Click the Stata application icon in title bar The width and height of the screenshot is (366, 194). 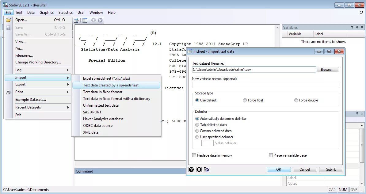(5, 5)
